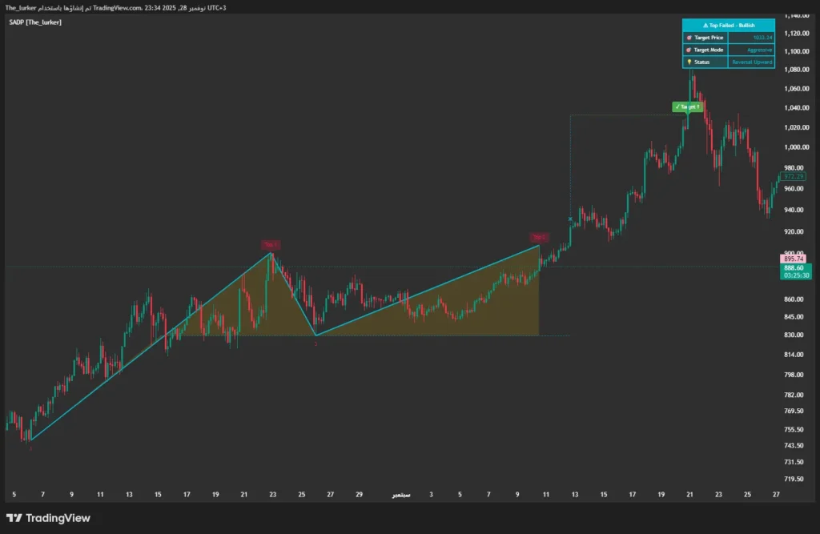Click the 1,060.00 price axis label
This screenshot has height=534, width=820.
797,89
